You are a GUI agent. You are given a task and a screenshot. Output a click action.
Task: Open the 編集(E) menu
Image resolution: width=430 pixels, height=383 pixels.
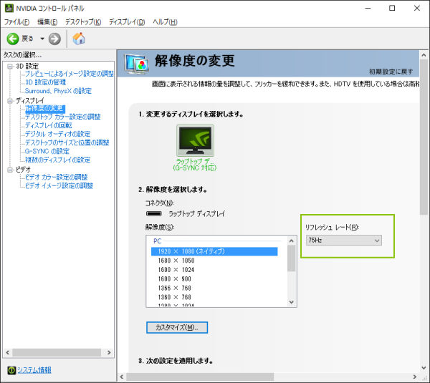pyautogui.click(x=47, y=22)
